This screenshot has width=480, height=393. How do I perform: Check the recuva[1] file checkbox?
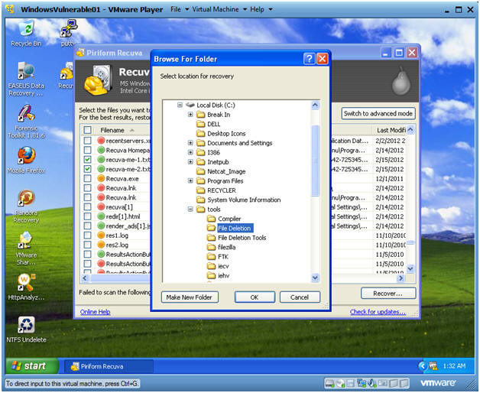coord(88,206)
